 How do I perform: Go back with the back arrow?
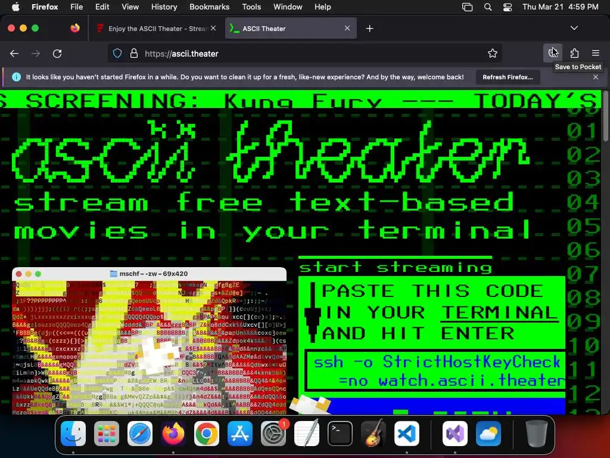pyautogui.click(x=14, y=53)
